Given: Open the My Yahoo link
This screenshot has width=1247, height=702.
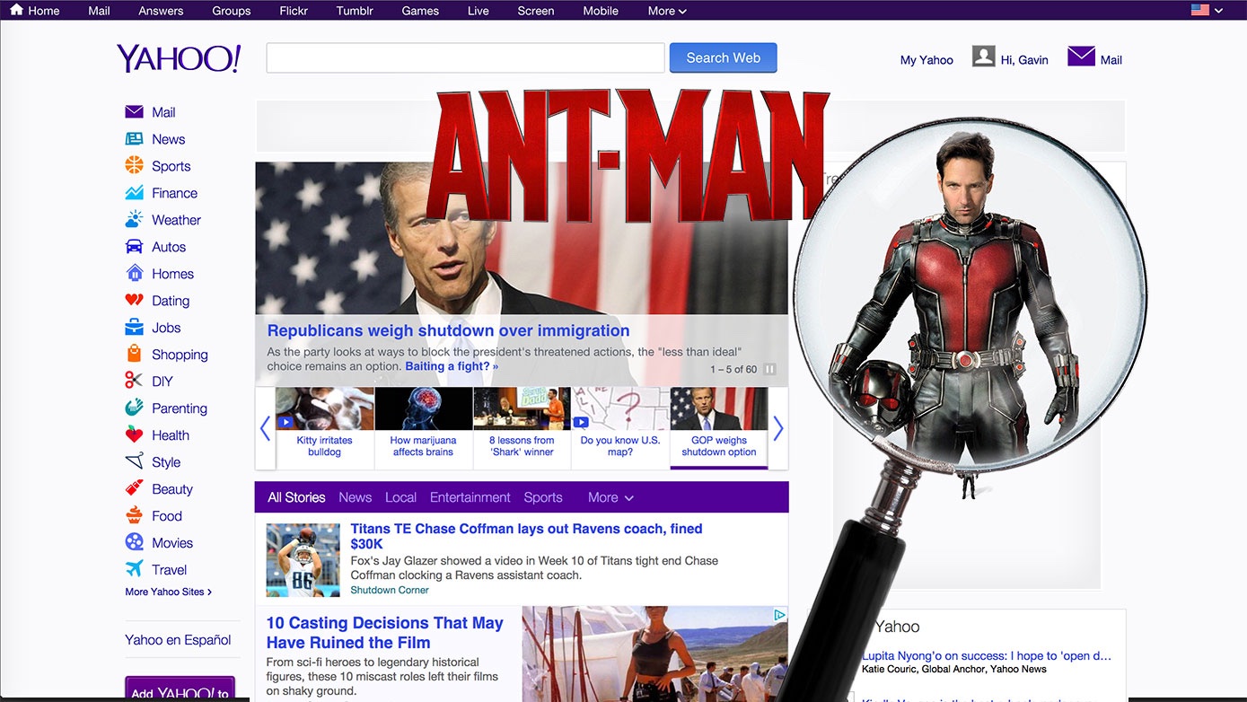Looking at the screenshot, I should click(926, 60).
